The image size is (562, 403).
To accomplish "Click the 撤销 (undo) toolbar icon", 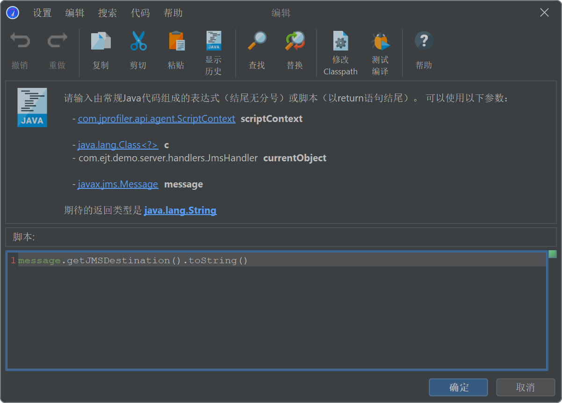I will 20,41.
